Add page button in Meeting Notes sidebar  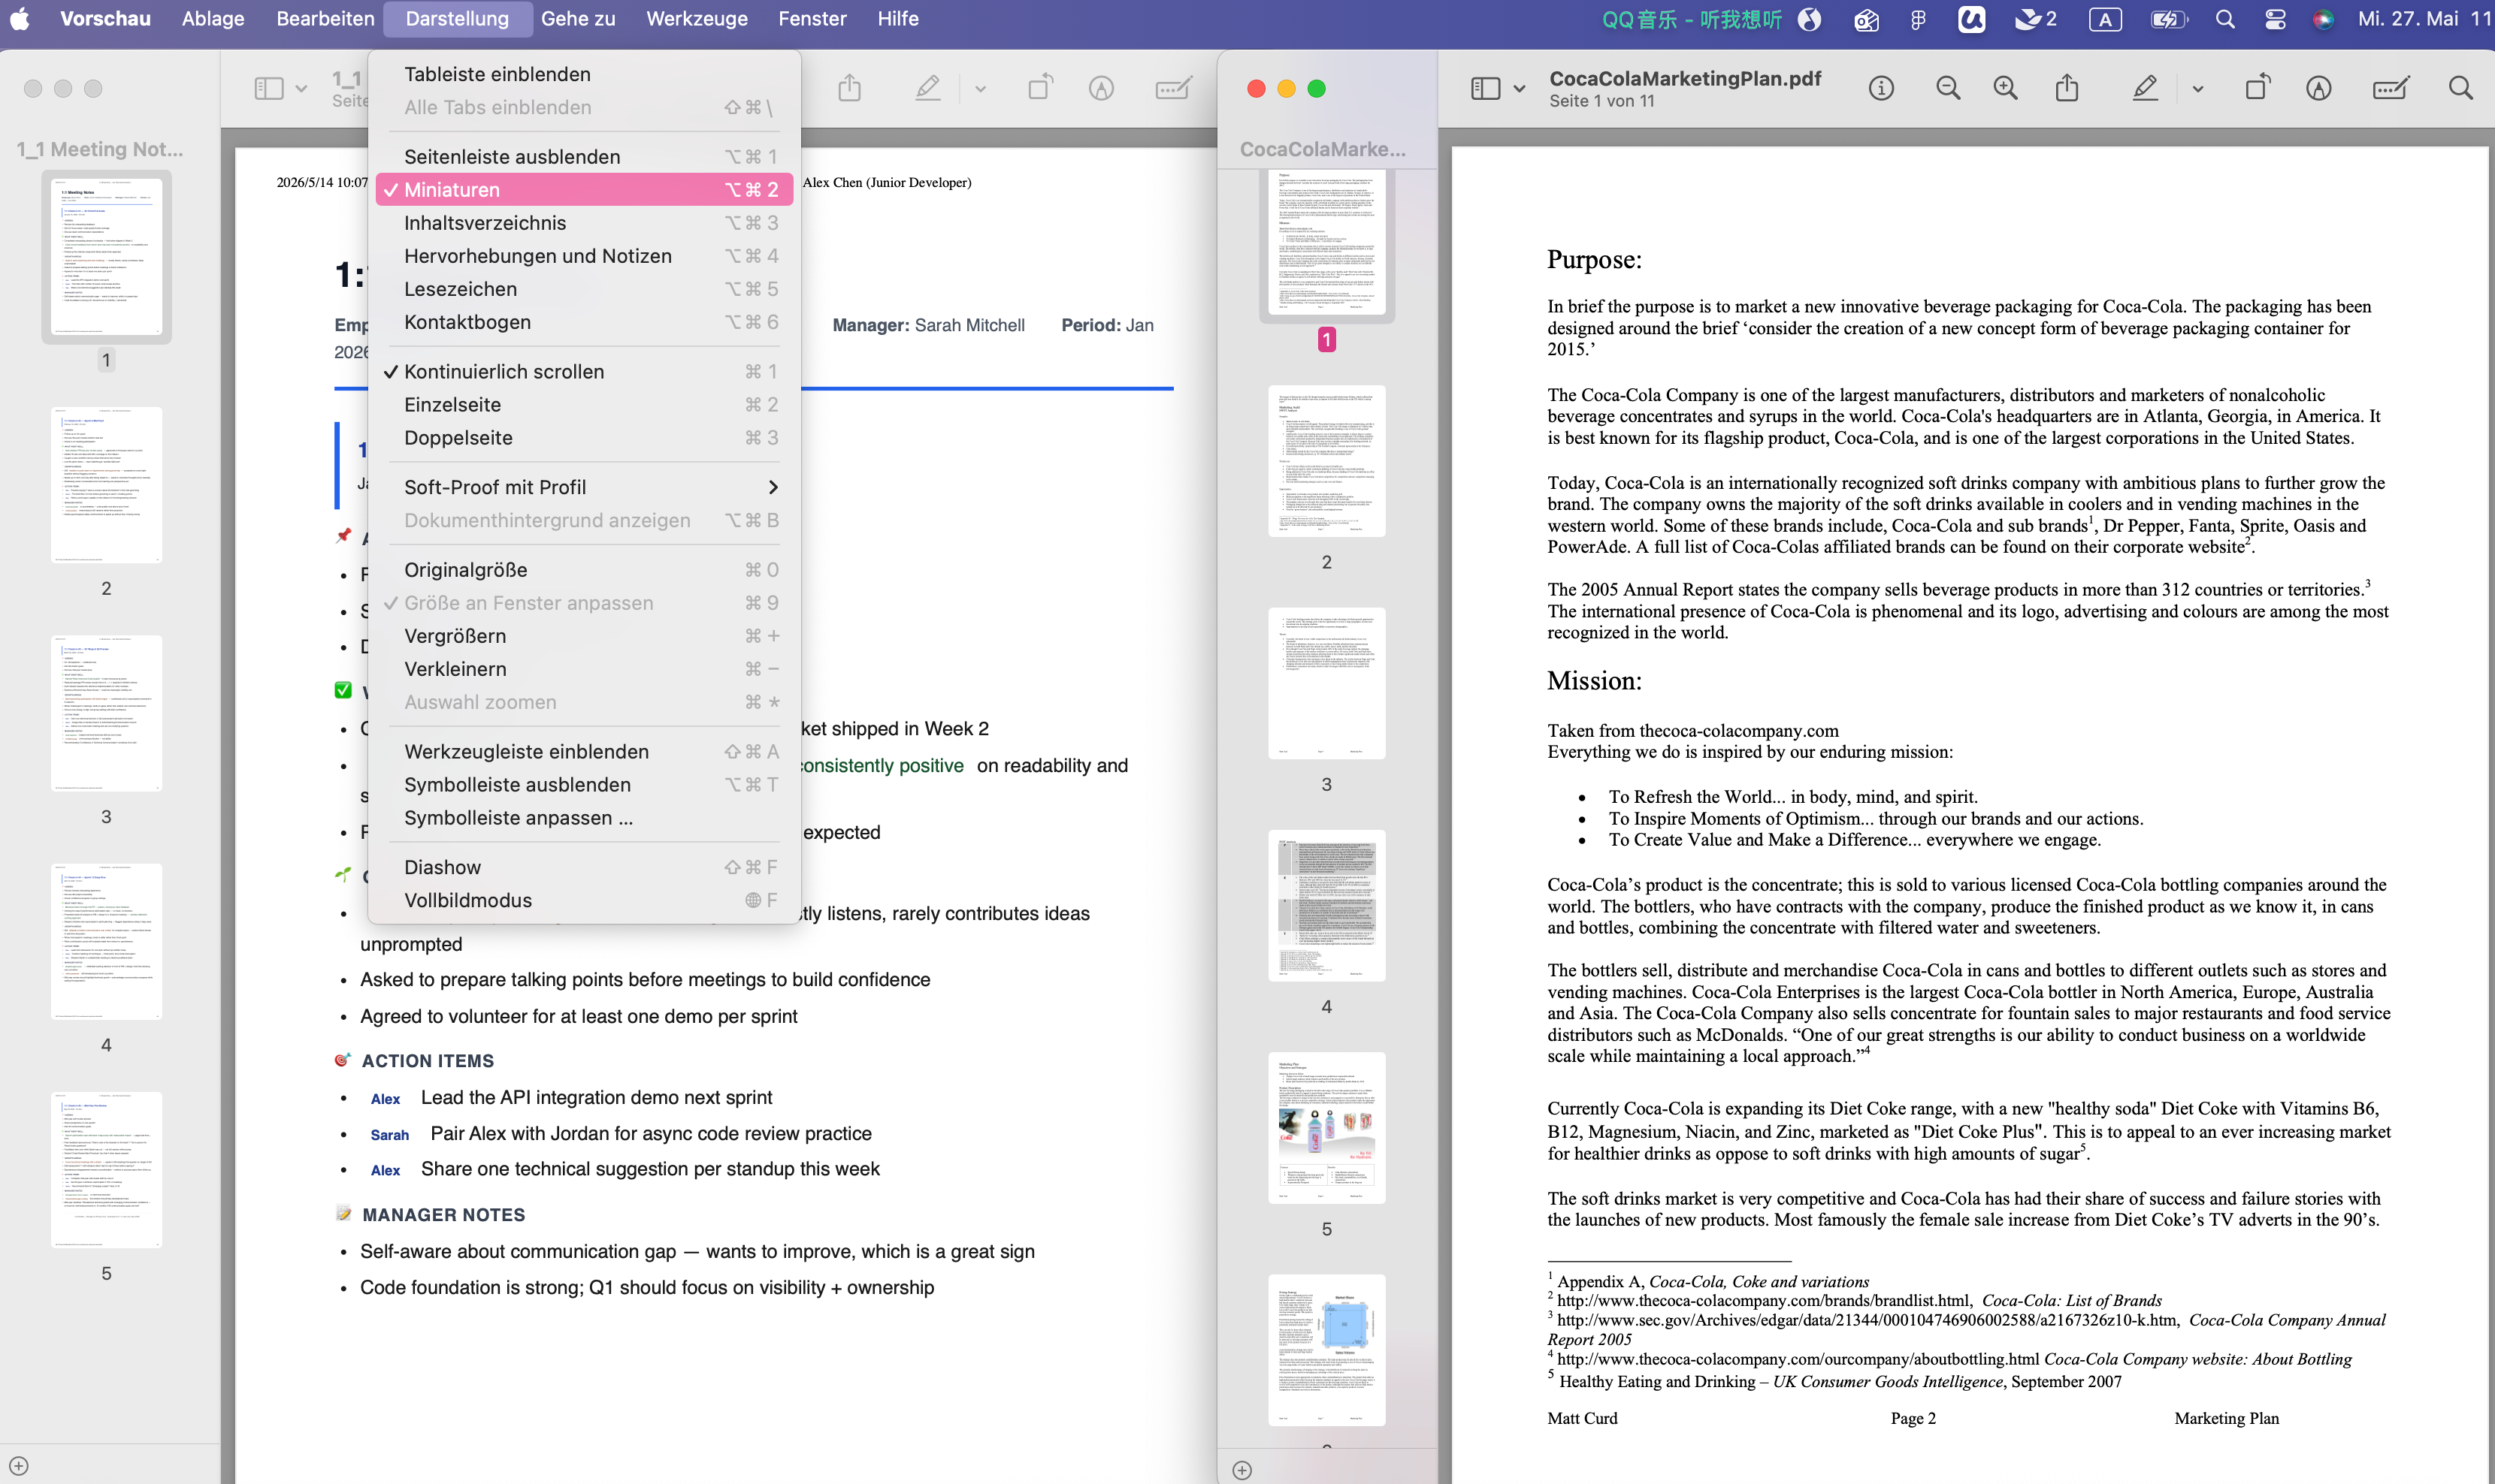click(19, 1466)
